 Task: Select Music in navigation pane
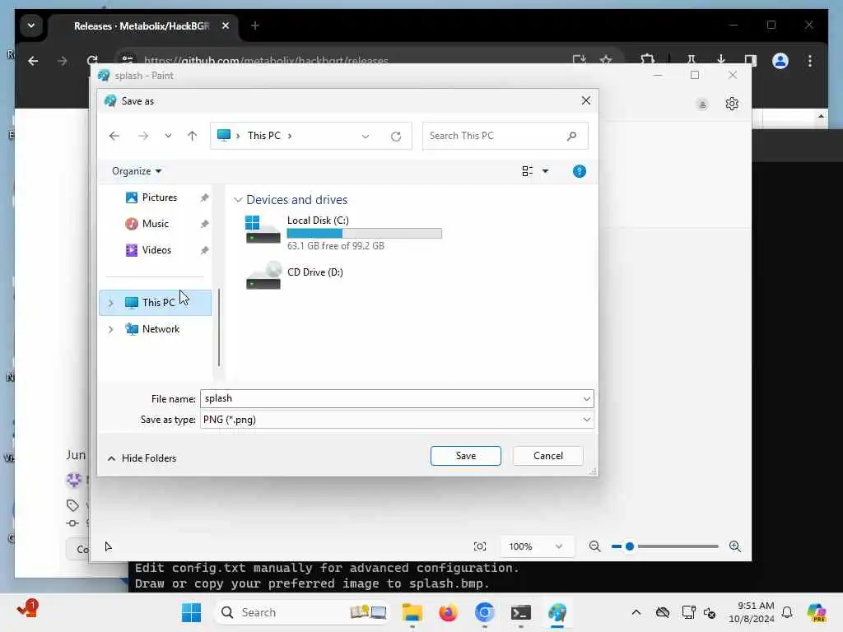155,224
